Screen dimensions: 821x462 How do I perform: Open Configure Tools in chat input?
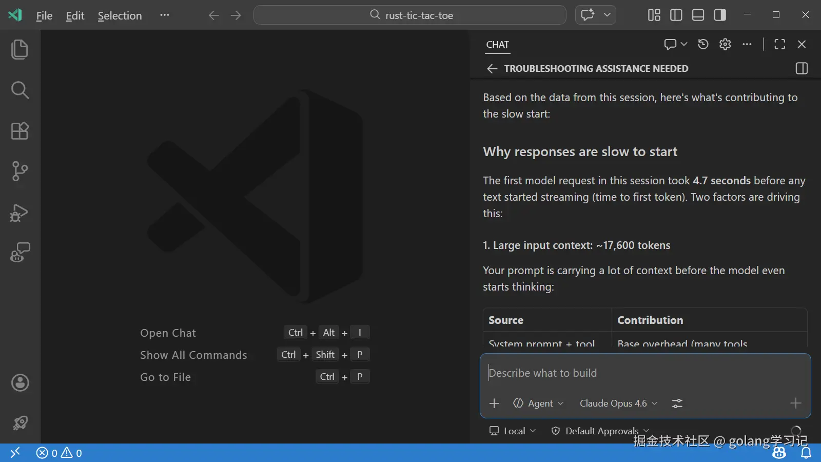[x=677, y=403]
